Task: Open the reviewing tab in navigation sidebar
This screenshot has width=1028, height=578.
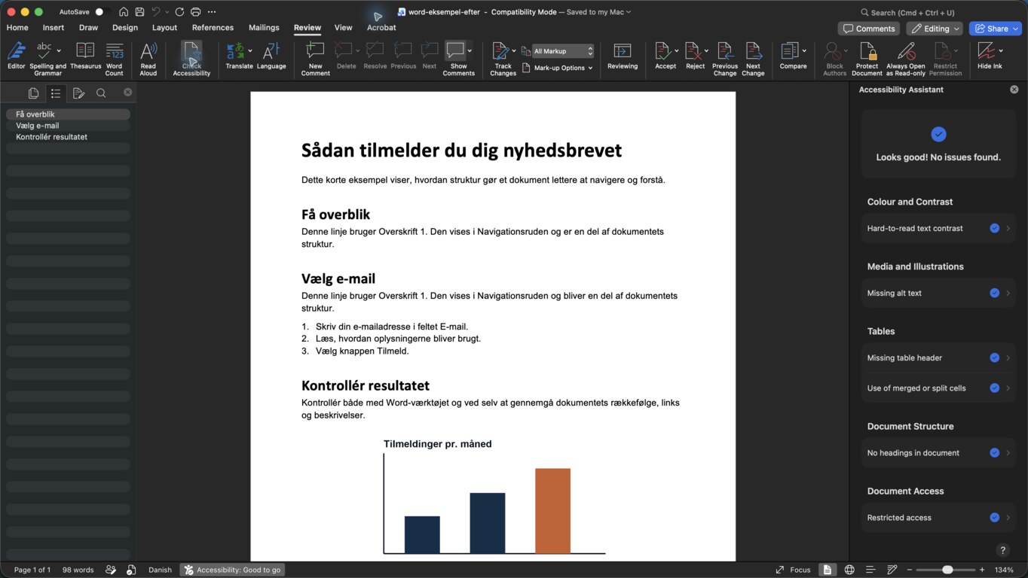Action: (78, 93)
